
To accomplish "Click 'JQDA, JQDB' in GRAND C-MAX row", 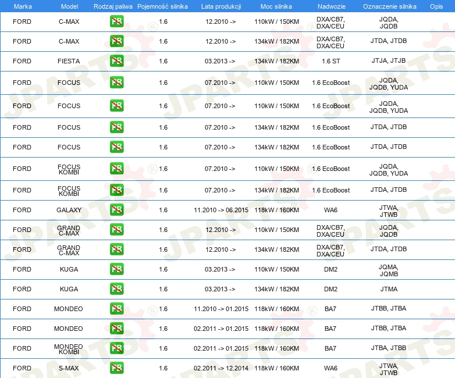I will coord(389,231).
